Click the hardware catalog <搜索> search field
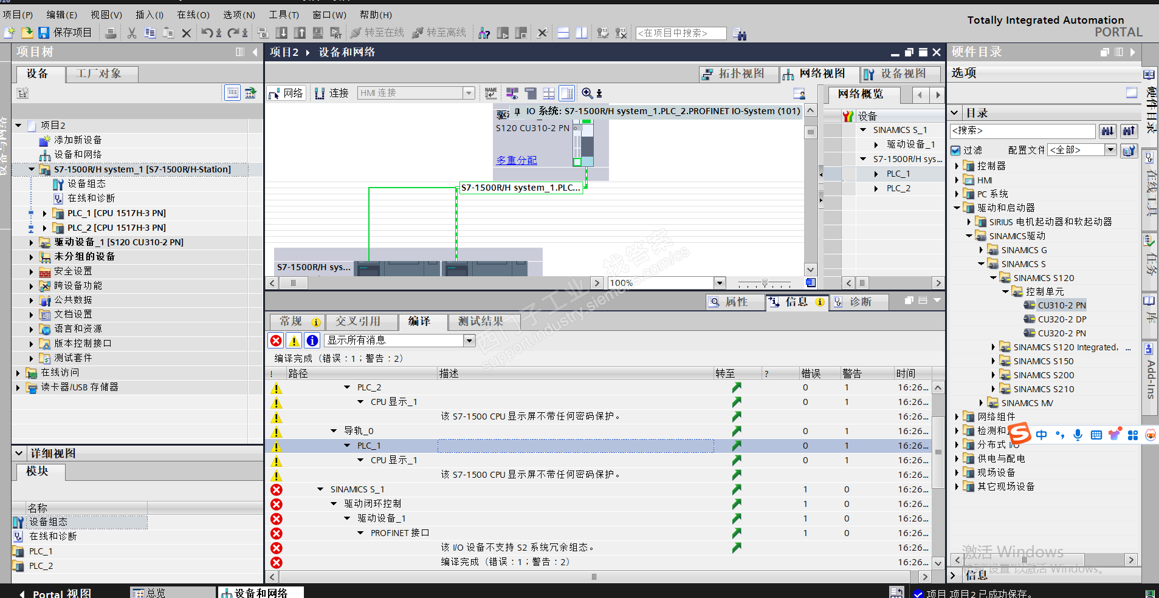1159x598 pixels. coord(1022,131)
